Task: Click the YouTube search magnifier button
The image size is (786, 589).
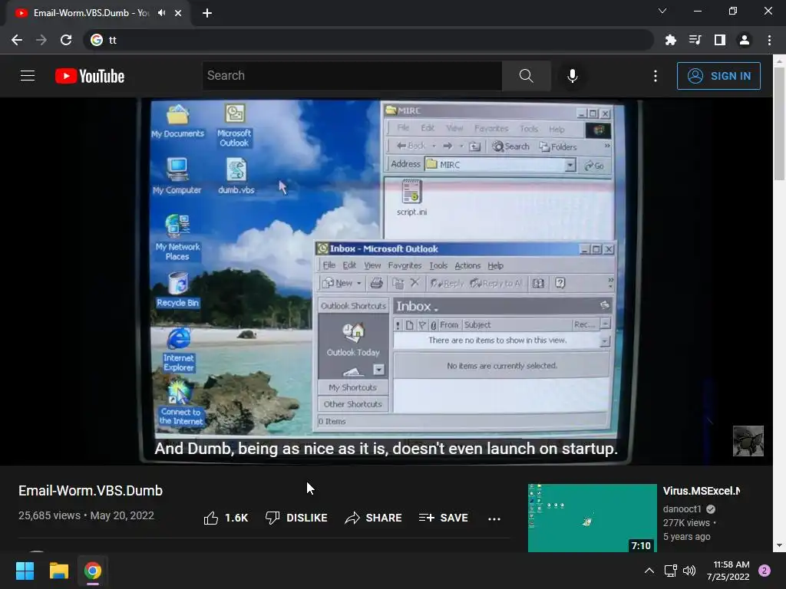Action: [527, 76]
